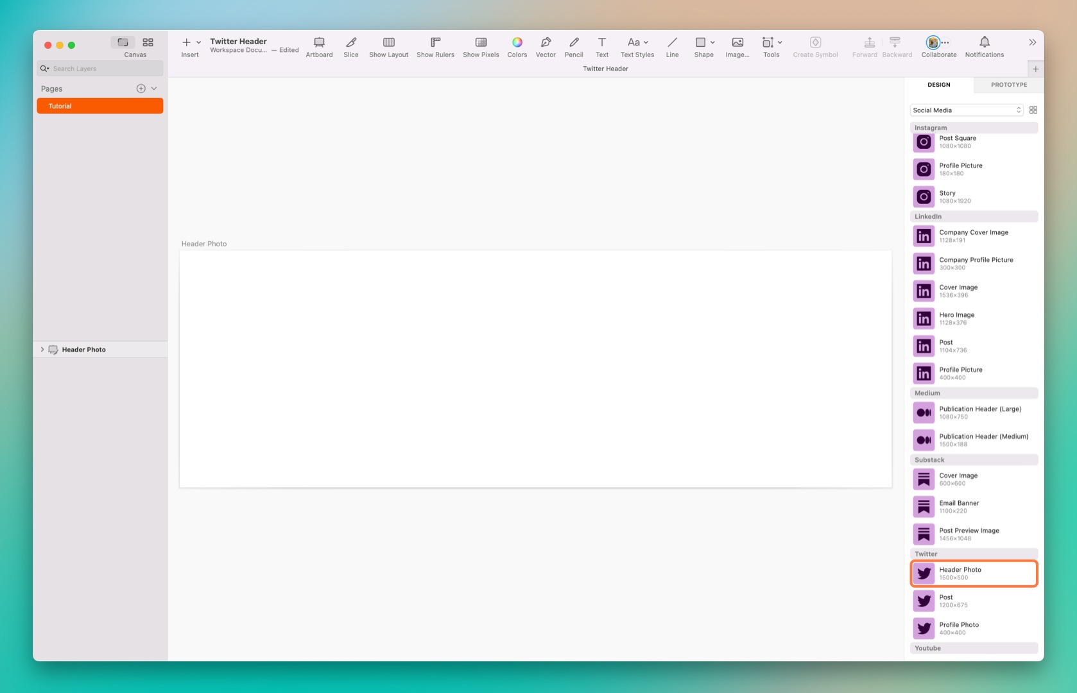Toggle Show Rulers on
This screenshot has height=693, width=1077.
coord(435,46)
